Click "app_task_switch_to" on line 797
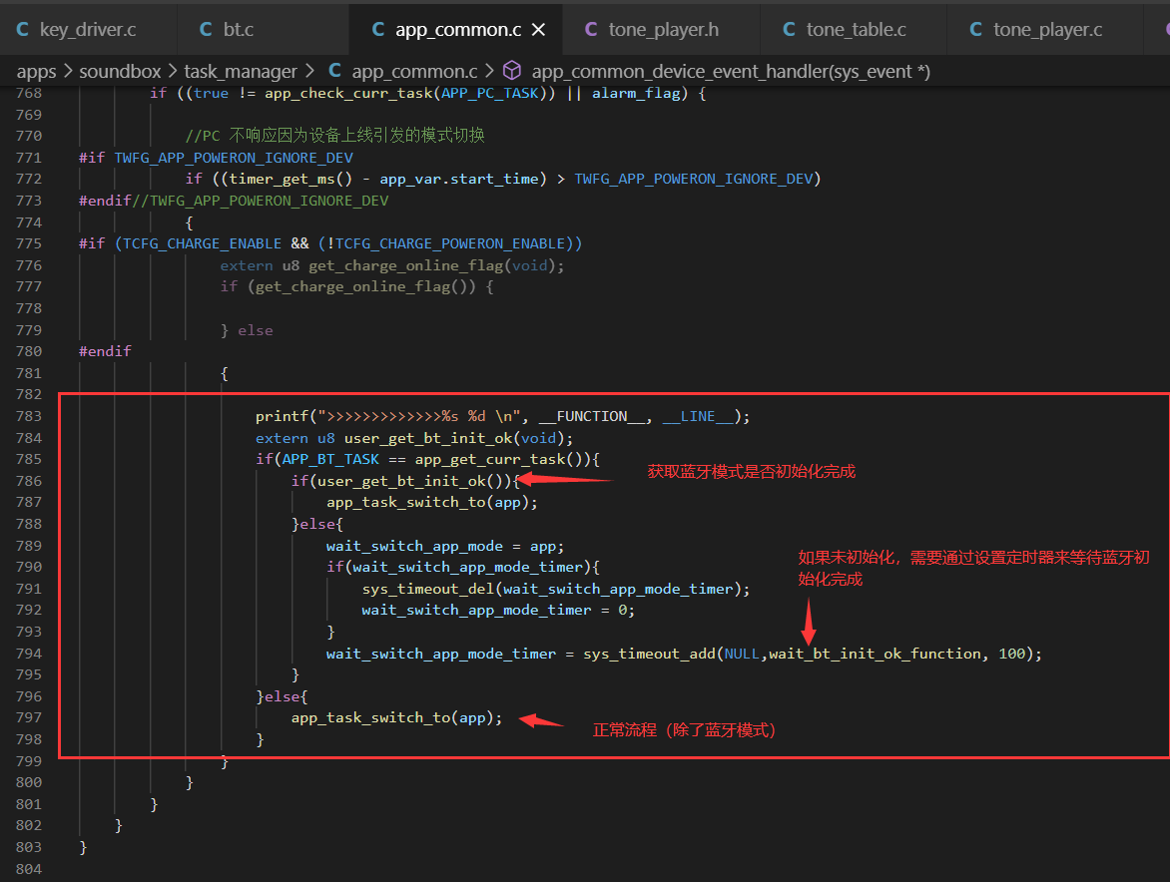This screenshot has height=882, width=1170. [x=370, y=718]
